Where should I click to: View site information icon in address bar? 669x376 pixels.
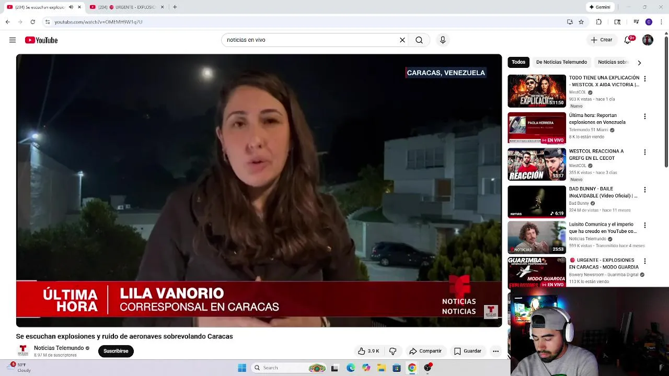point(48,22)
